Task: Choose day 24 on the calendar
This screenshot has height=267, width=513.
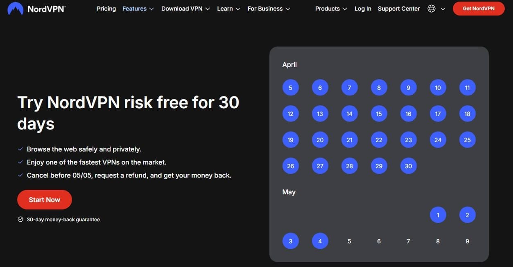Action: click(438, 140)
